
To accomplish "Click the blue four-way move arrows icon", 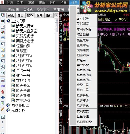I will coord(3,97).
